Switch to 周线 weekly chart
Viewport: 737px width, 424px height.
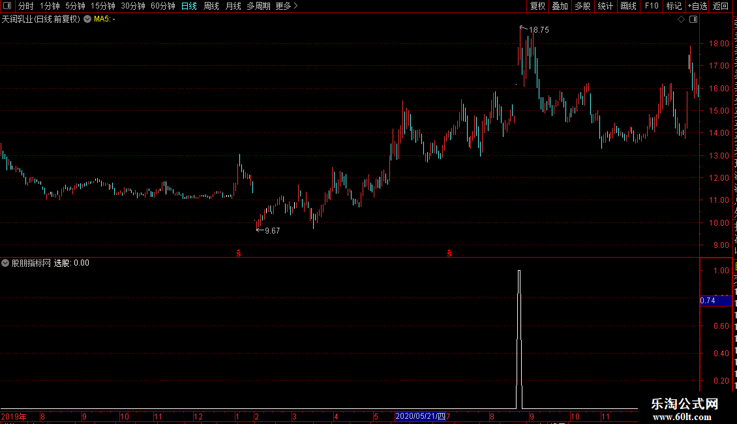(211, 6)
